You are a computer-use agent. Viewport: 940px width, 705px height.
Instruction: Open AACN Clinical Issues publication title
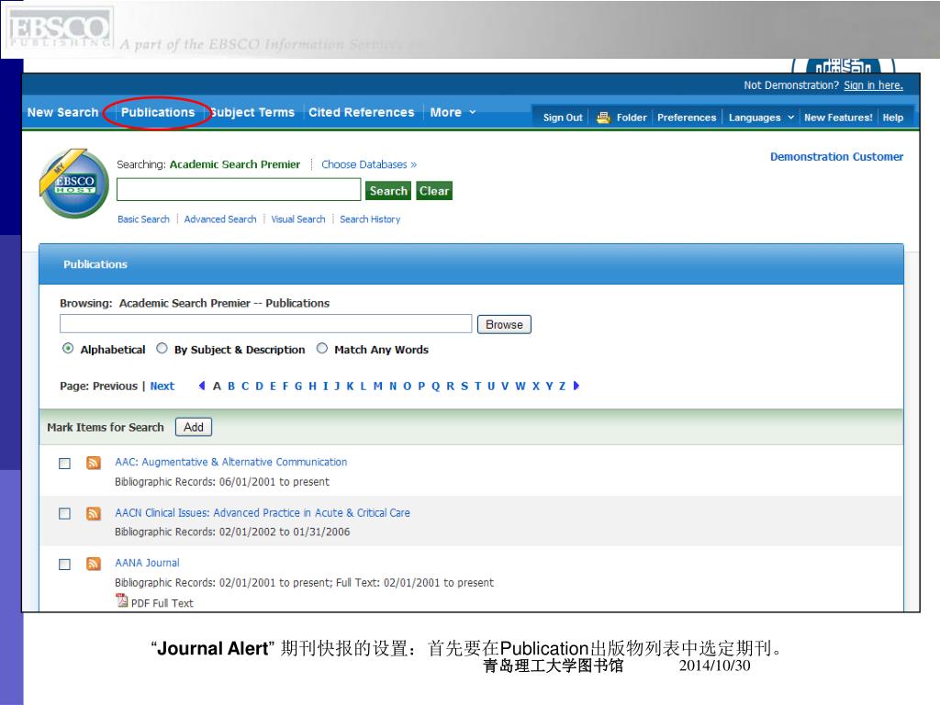click(x=263, y=512)
